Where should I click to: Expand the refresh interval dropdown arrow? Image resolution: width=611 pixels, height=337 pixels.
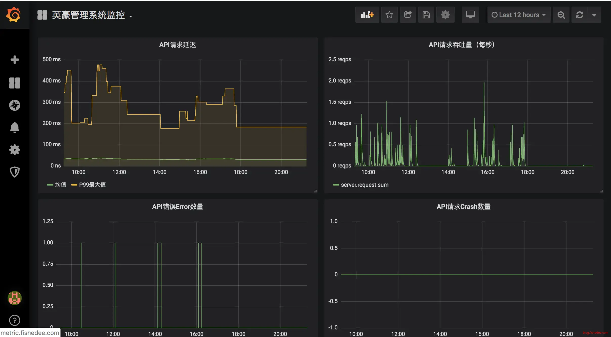[594, 15]
